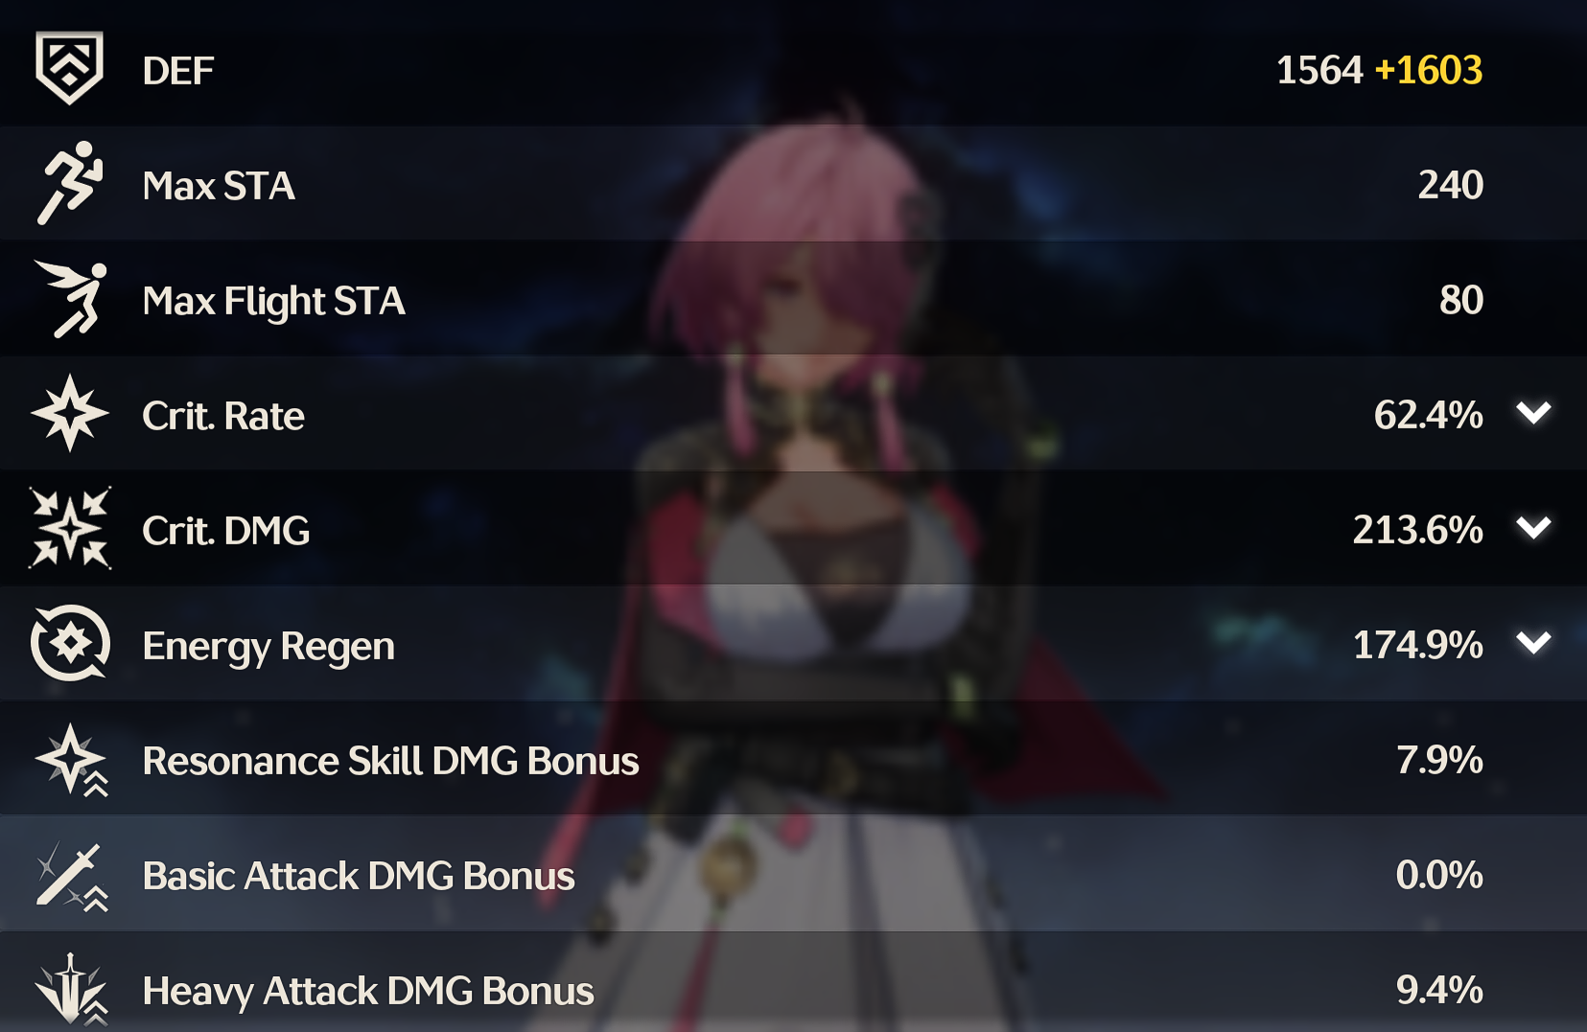Click the Crit. Rate star icon
The image size is (1587, 1032).
tap(70, 413)
